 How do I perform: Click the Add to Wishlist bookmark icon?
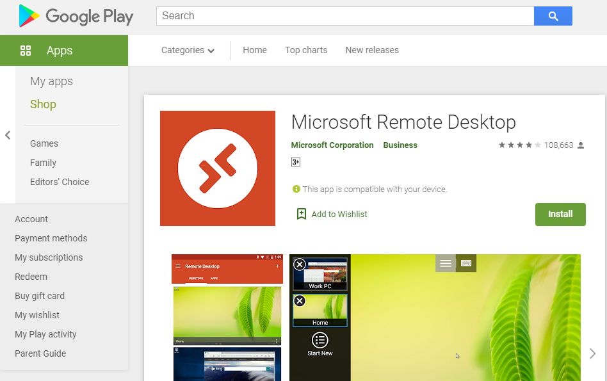coord(301,214)
